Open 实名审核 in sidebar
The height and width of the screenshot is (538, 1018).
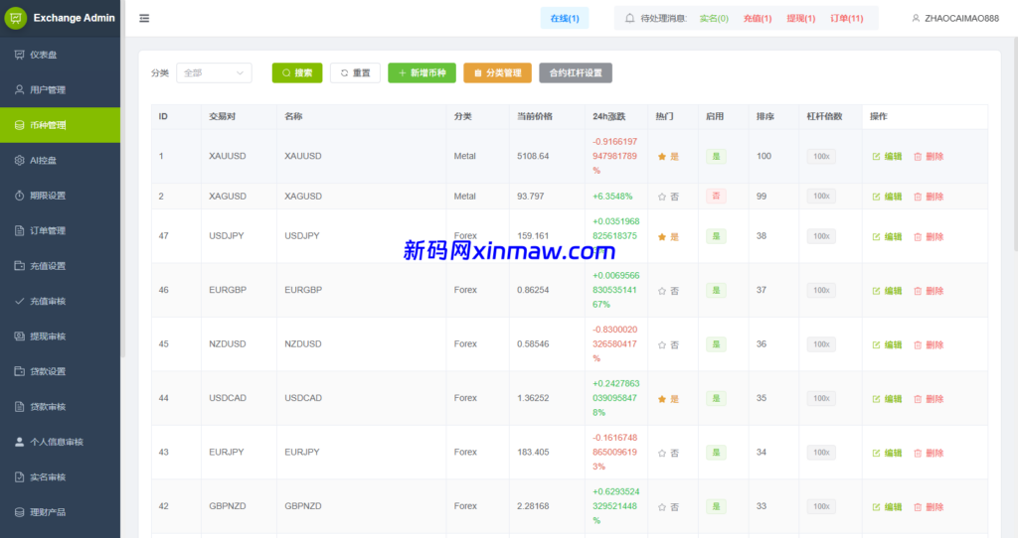(60, 477)
